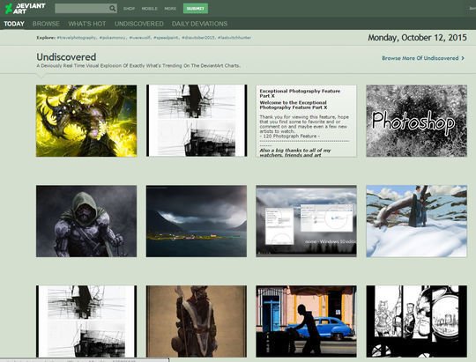Open the blue vintage car photo thumbnail
The image size is (476, 362).
306,321
